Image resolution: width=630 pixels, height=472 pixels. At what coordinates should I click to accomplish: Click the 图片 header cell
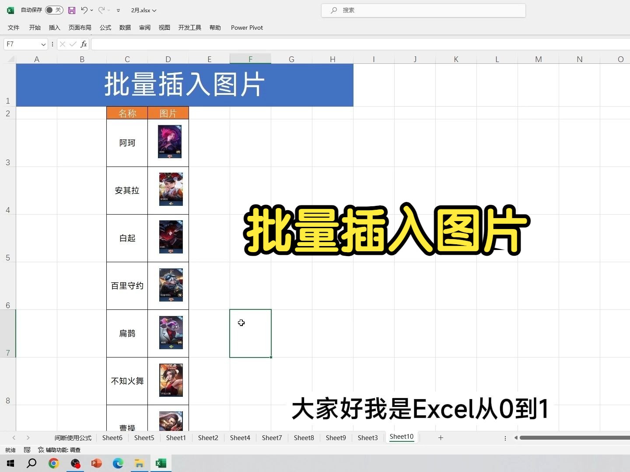pyautogui.click(x=168, y=113)
